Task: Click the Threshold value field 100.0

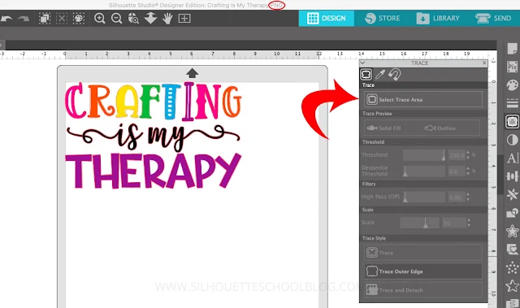Action: pos(457,155)
